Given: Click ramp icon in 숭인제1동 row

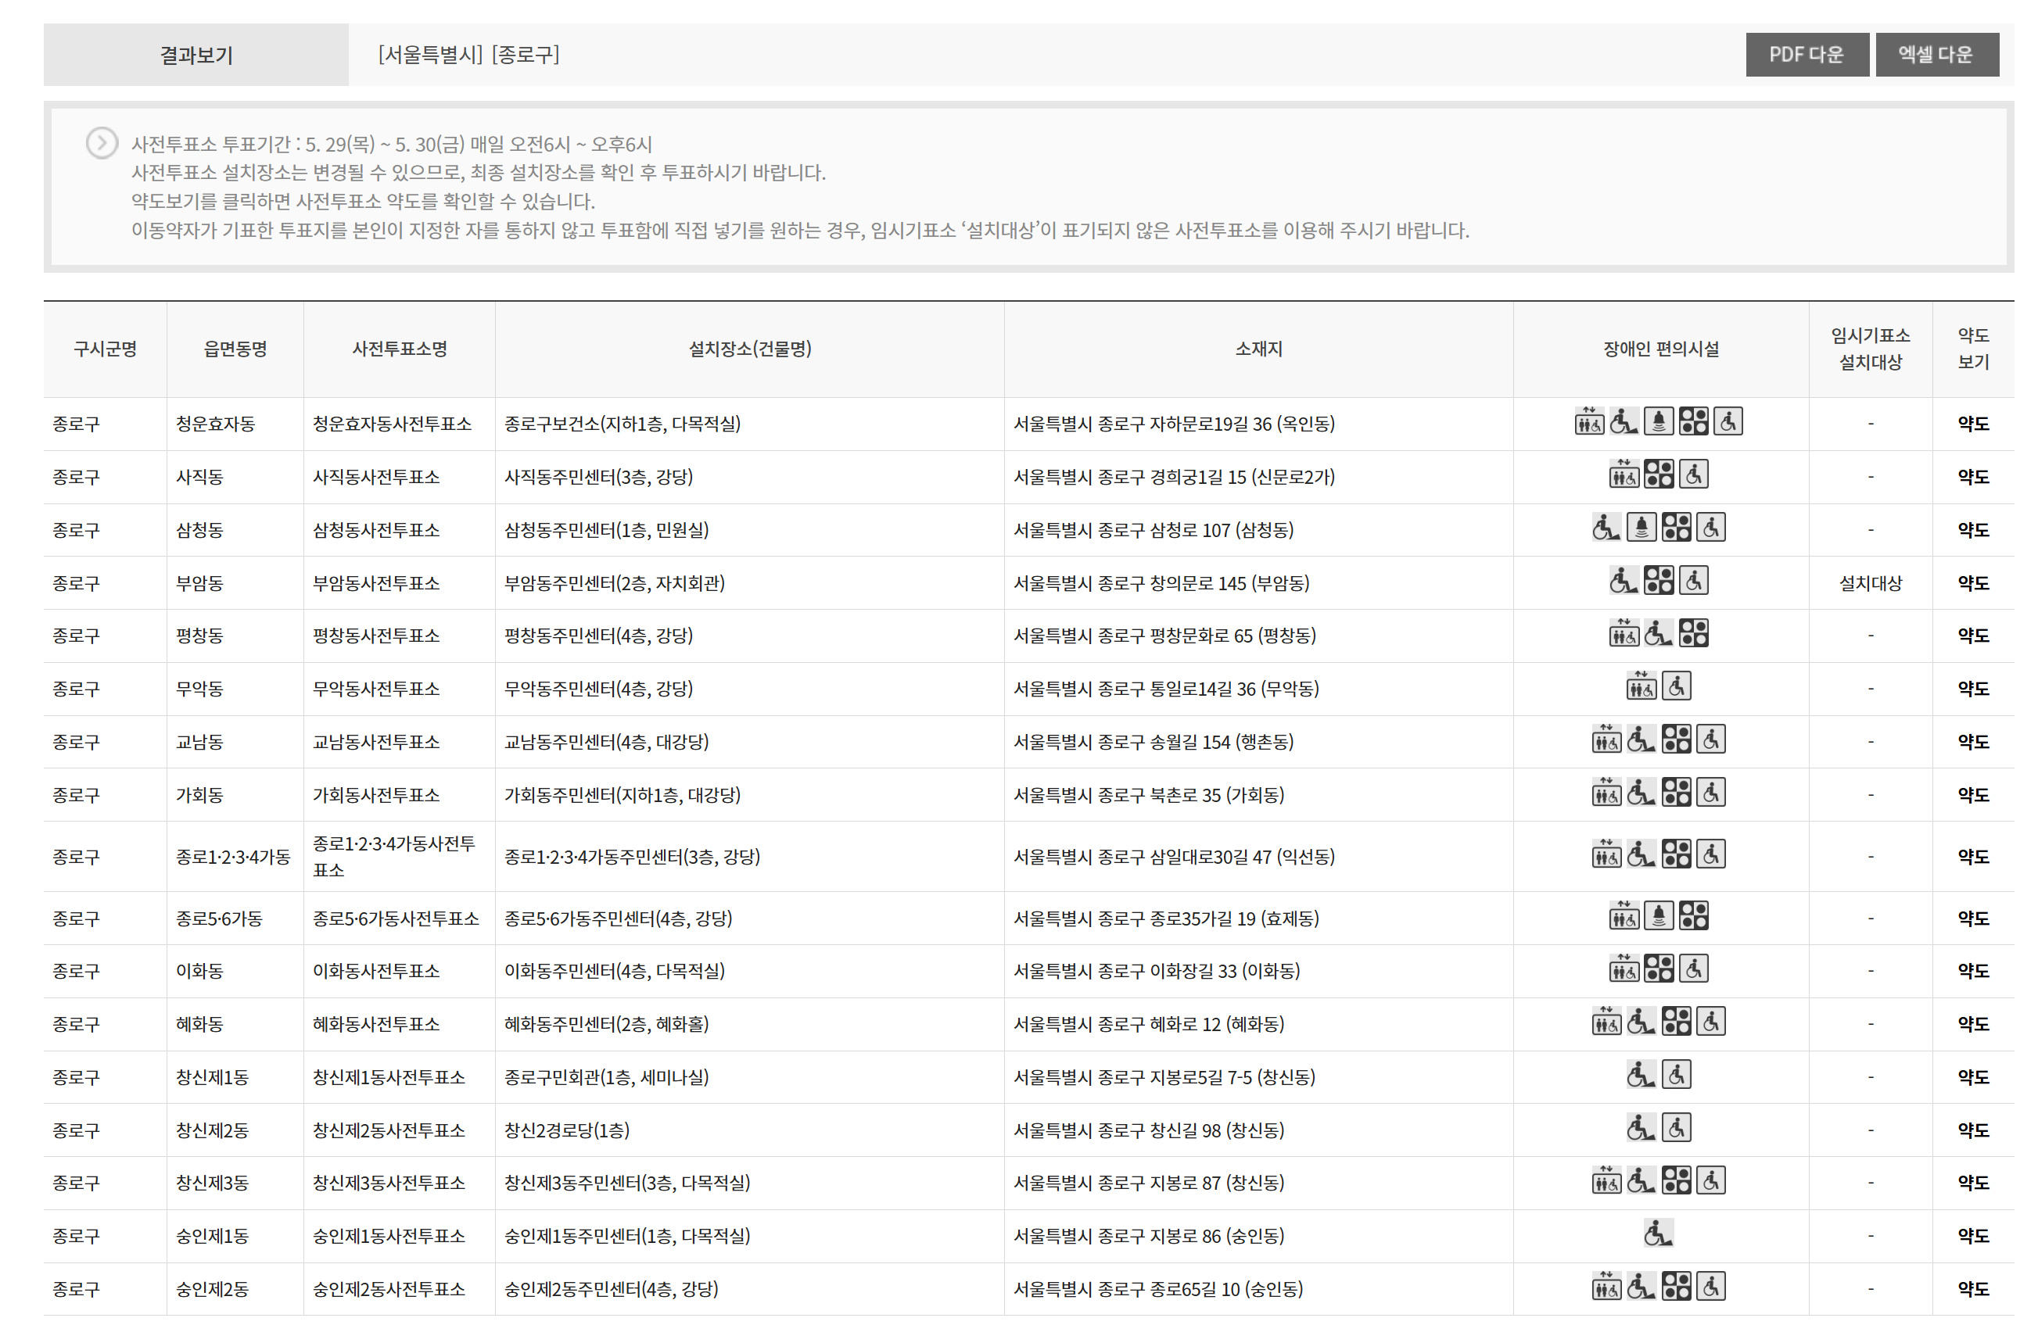Looking at the screenshot, I should (x=1659, y=1234).
